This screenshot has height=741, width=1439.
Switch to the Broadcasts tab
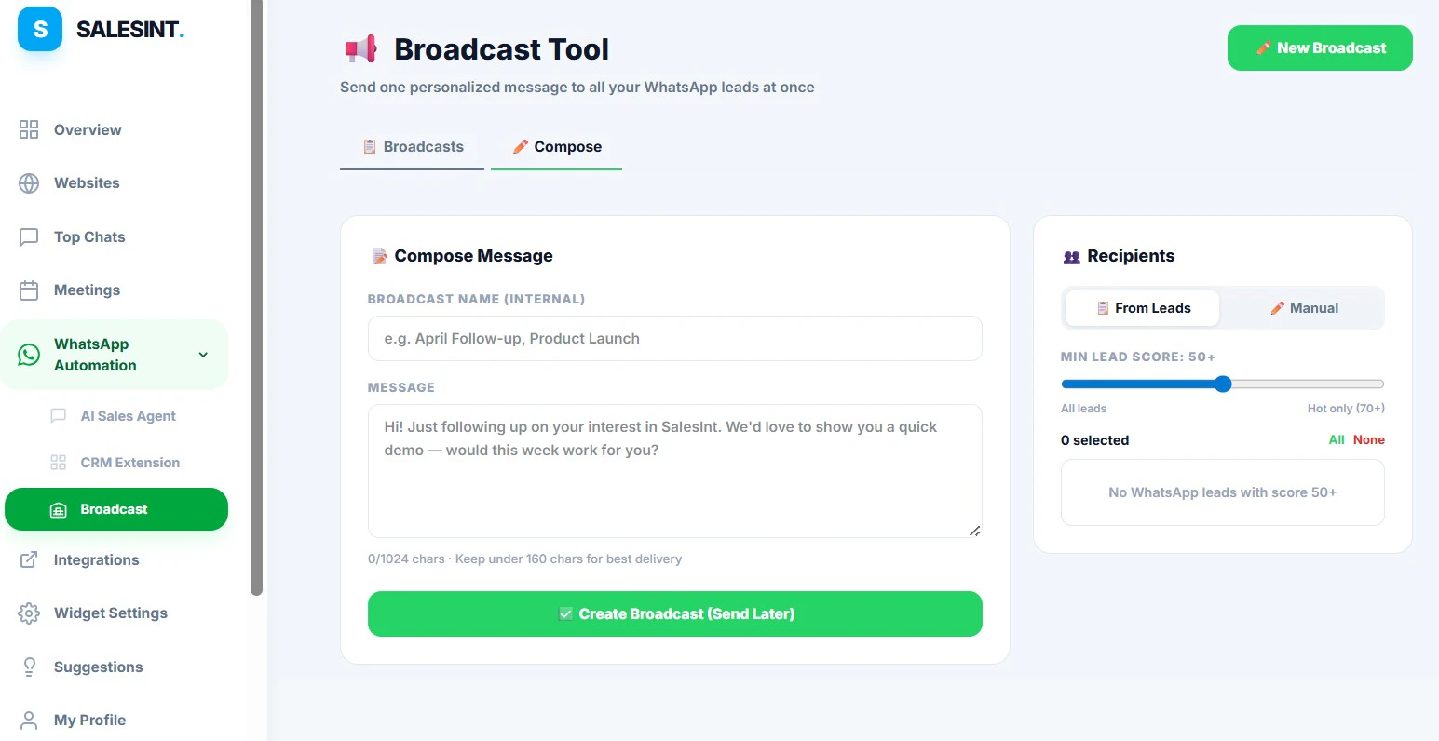(x=412, y=147)
